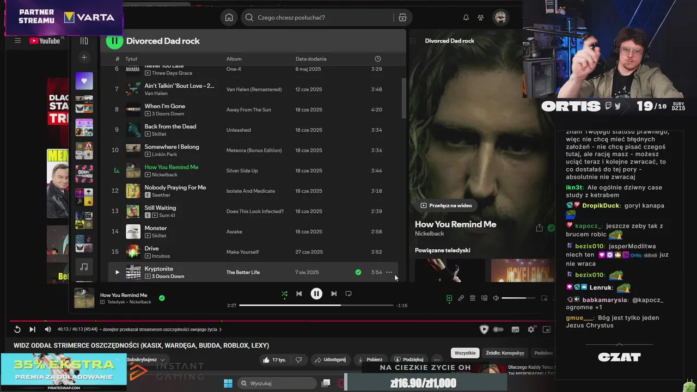Select Wszystkie filter chip
The width and height of the screenshot is (697, 392).
[x=464, y=353]
